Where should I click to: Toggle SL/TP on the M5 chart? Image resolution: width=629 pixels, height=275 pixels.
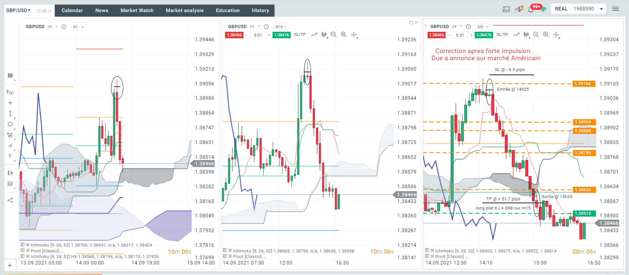502,35
